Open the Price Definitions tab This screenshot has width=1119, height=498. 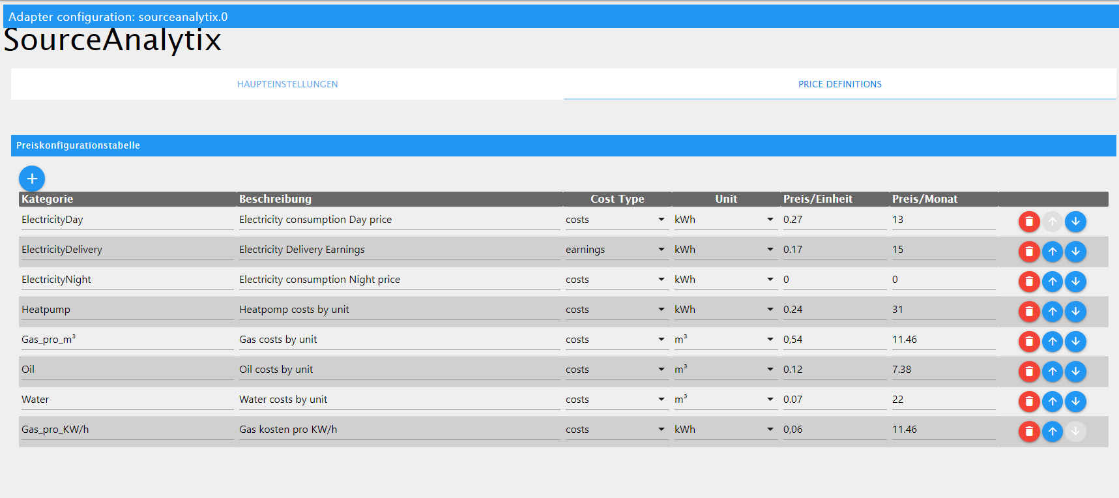[x=840, y=84]
